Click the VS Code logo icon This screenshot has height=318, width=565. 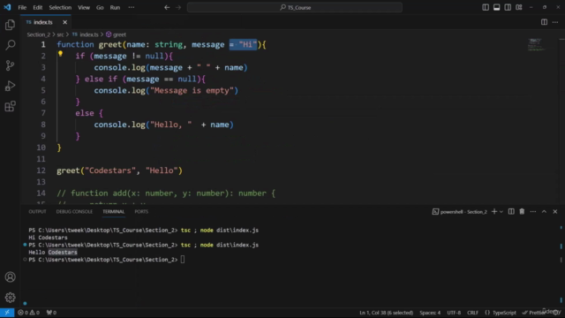7,7
